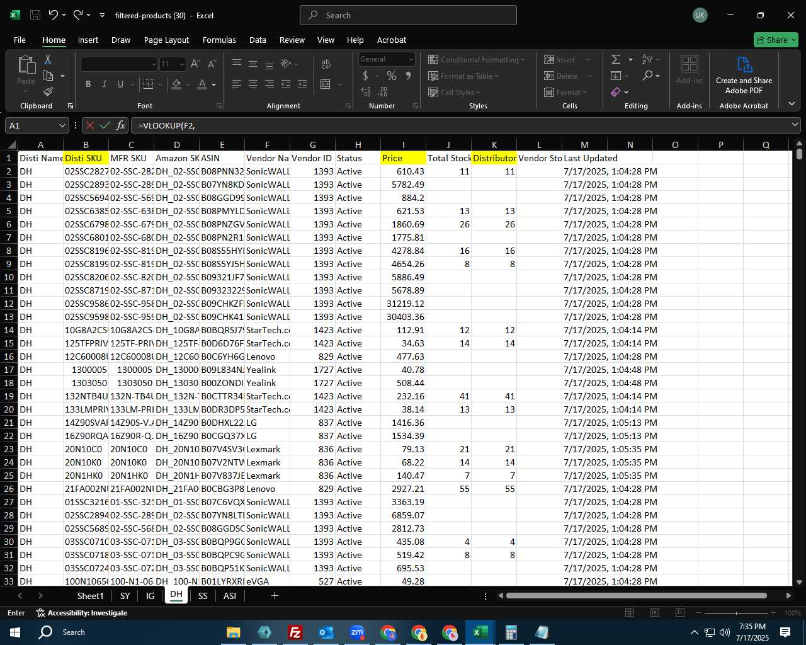
Task: Click the Find and Select magnifier icon
Action: pyautogui.click(x=647, y=76)
